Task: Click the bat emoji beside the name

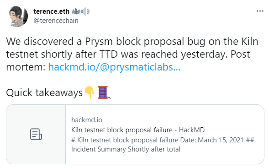Action: pos(76,11)
